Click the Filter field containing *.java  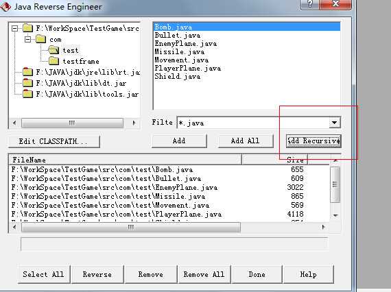[x=253, y=123]
